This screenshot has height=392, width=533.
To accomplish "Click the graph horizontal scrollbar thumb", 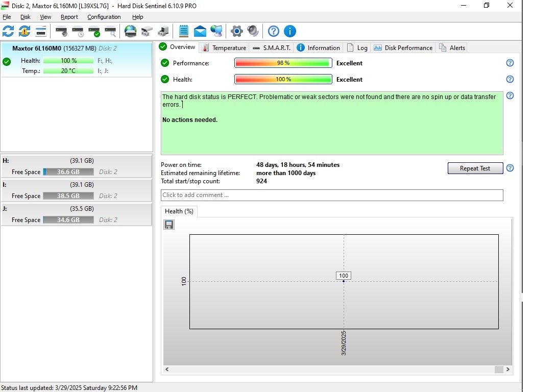I will pyautogui.click(x=499, y=370).
